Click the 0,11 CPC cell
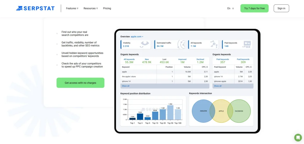304x144 pixels. tap(200, 72)
